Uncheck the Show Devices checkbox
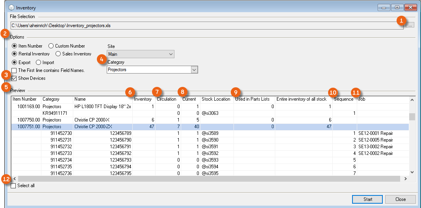 [x=14, y=78]
